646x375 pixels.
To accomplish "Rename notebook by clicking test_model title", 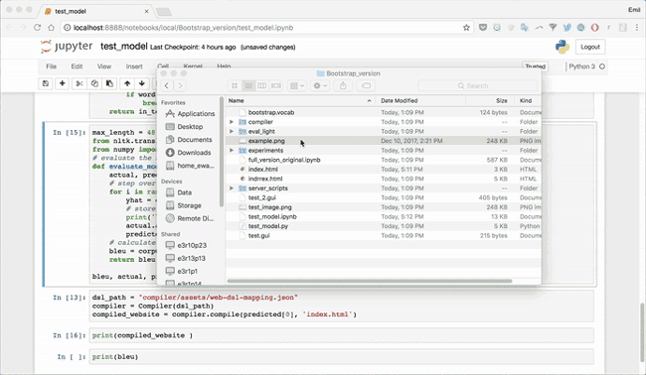I will pos(123,47).
